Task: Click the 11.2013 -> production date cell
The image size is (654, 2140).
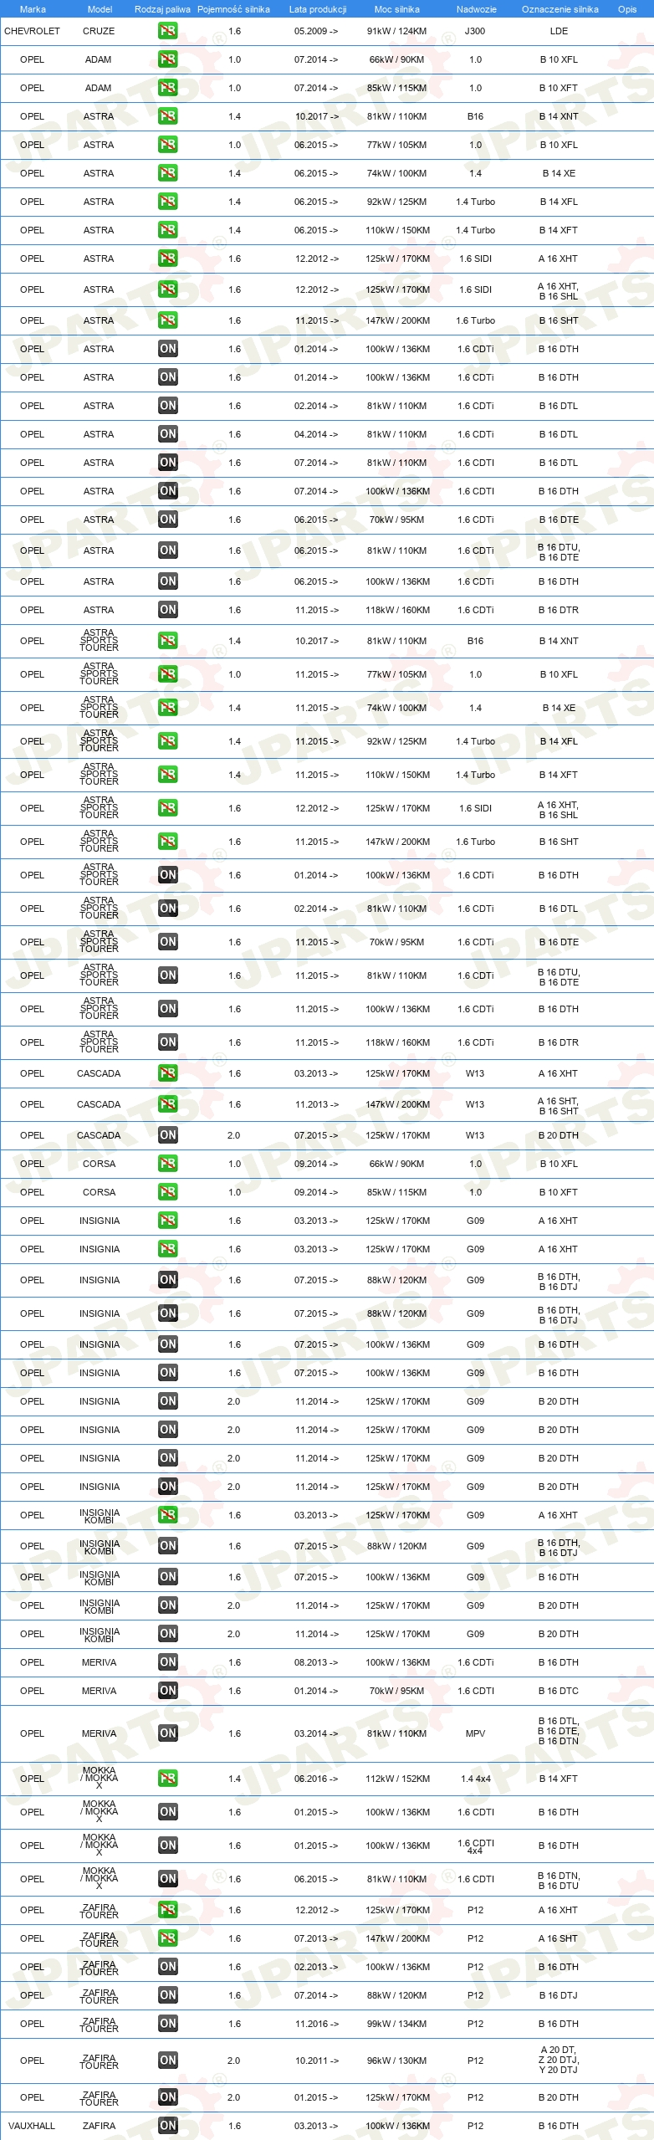Action: (x=316, y=1104)
